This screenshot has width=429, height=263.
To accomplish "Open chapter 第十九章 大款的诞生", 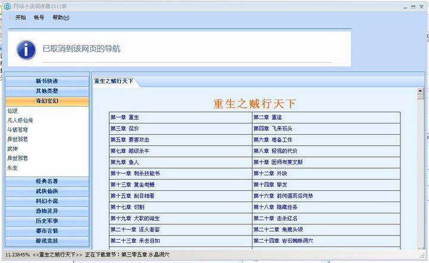I will click(x=135, y=218).
